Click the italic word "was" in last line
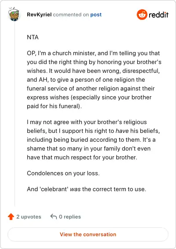The image size is (176, 249). [75, 189]
